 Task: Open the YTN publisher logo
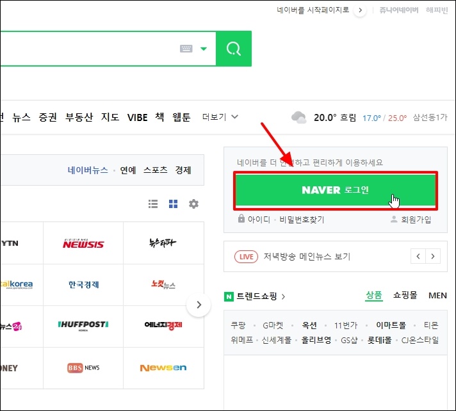(x=10, y=243)
